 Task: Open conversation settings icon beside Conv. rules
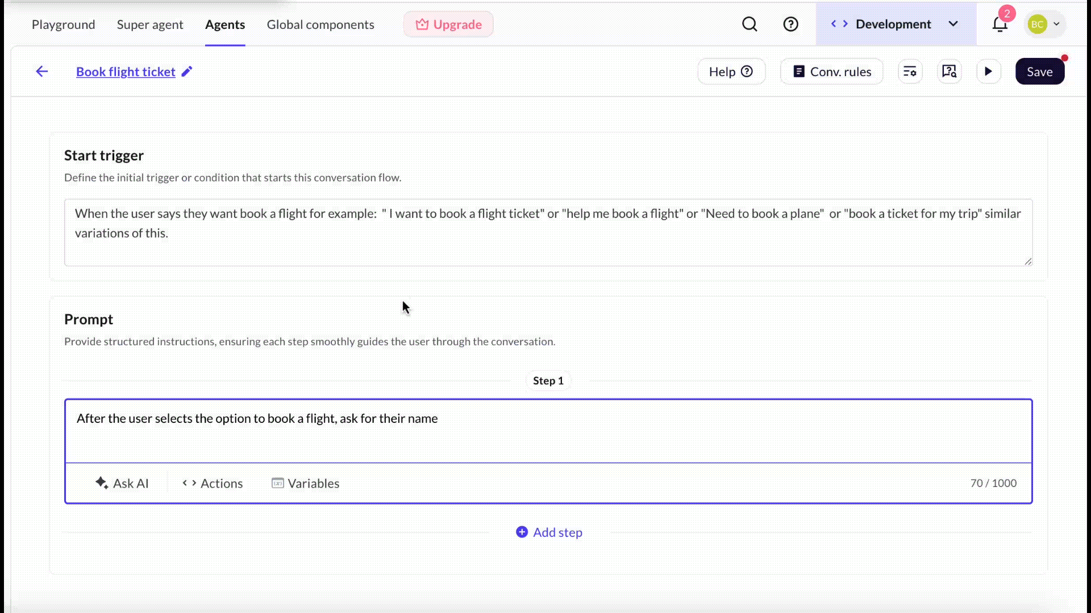pos(910,71)
